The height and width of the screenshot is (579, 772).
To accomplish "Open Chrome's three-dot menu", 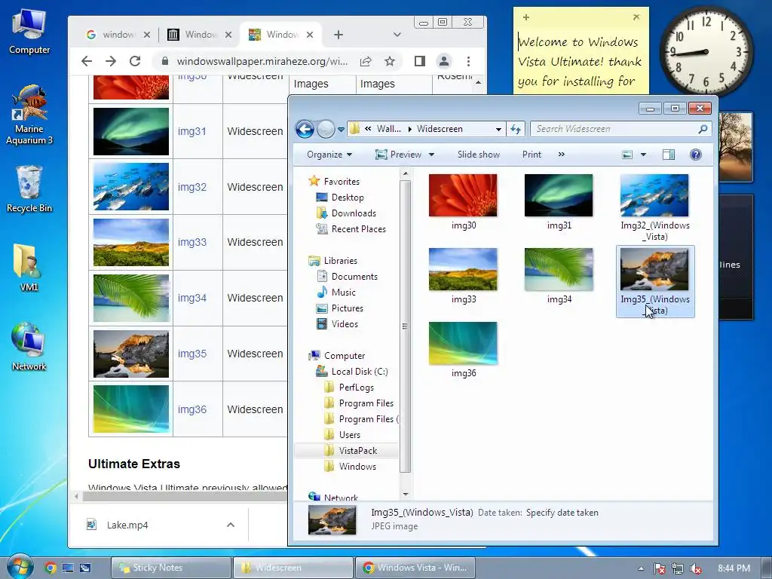I will [x=468, y=61].
